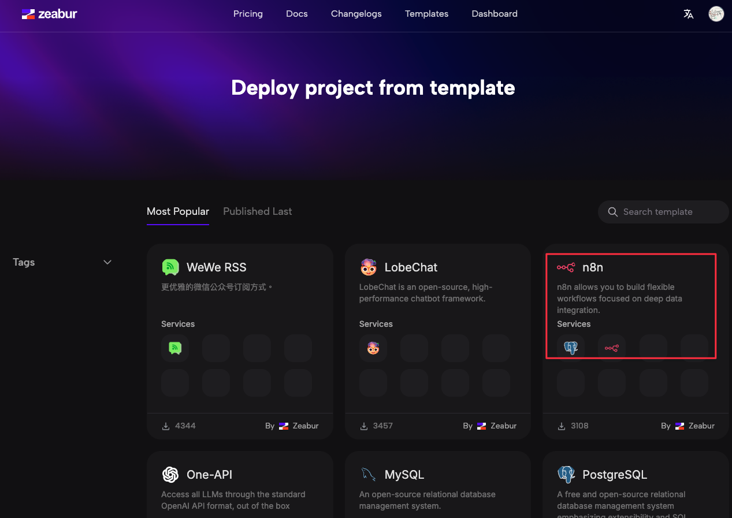
Task: Click the LobeChat mascot icon
Action: tap(368, 267)
